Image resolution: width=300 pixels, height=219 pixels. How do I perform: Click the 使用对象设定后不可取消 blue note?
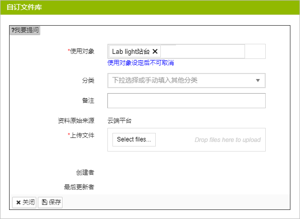pyautogui.click(x=141, y=63)
